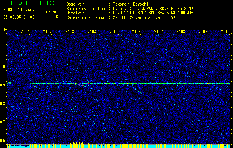Click the timestamp 25.09.05 21:00

19,17
